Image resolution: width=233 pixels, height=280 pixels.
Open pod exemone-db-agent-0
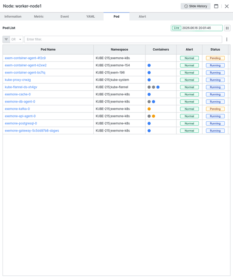point(20,102)
